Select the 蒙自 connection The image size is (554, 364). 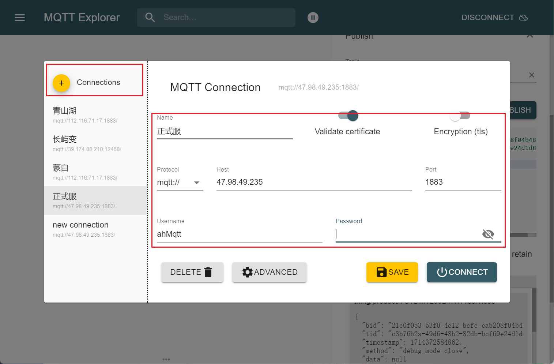coord(95,172)
